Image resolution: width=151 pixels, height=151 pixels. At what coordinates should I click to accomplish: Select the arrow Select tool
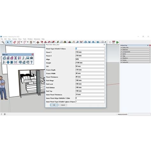(x=8, y=42)
